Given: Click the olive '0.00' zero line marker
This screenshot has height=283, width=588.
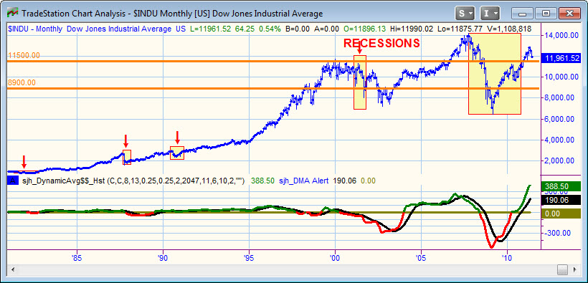Looking at the screenshot, I should pyautogui.click(x=561, y=214).
